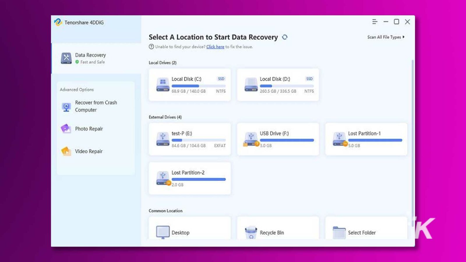
Task: Click the 'Advanced Options' label
Action: pos(77,90)
